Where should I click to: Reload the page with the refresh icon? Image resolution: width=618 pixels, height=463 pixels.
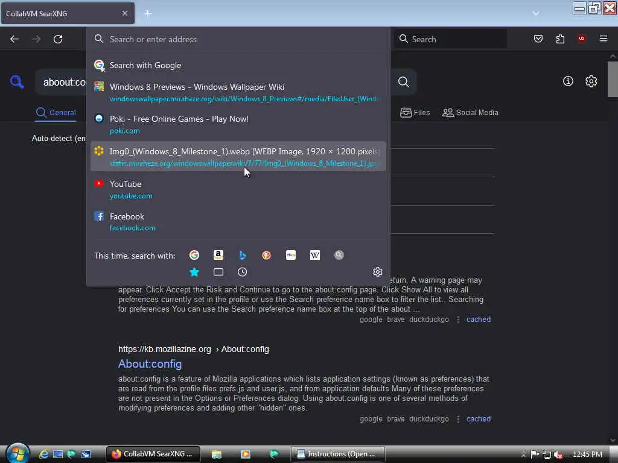tap(58, 39)
